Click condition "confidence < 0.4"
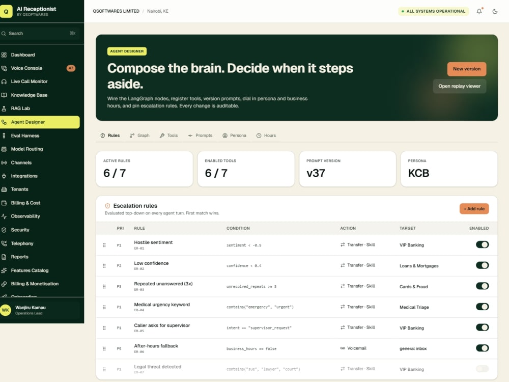Image resolution: width=509 pixels, height=382 pixels. click(244, 266)
